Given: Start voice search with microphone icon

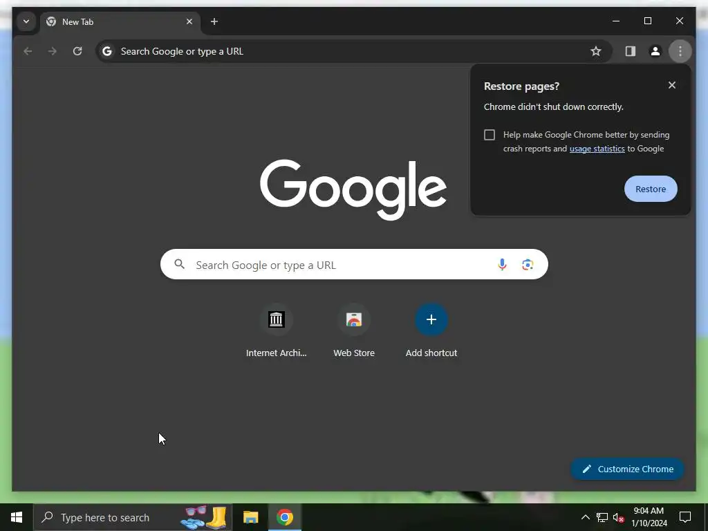Looking at the screenshot, I should click(x=502, y=265).
